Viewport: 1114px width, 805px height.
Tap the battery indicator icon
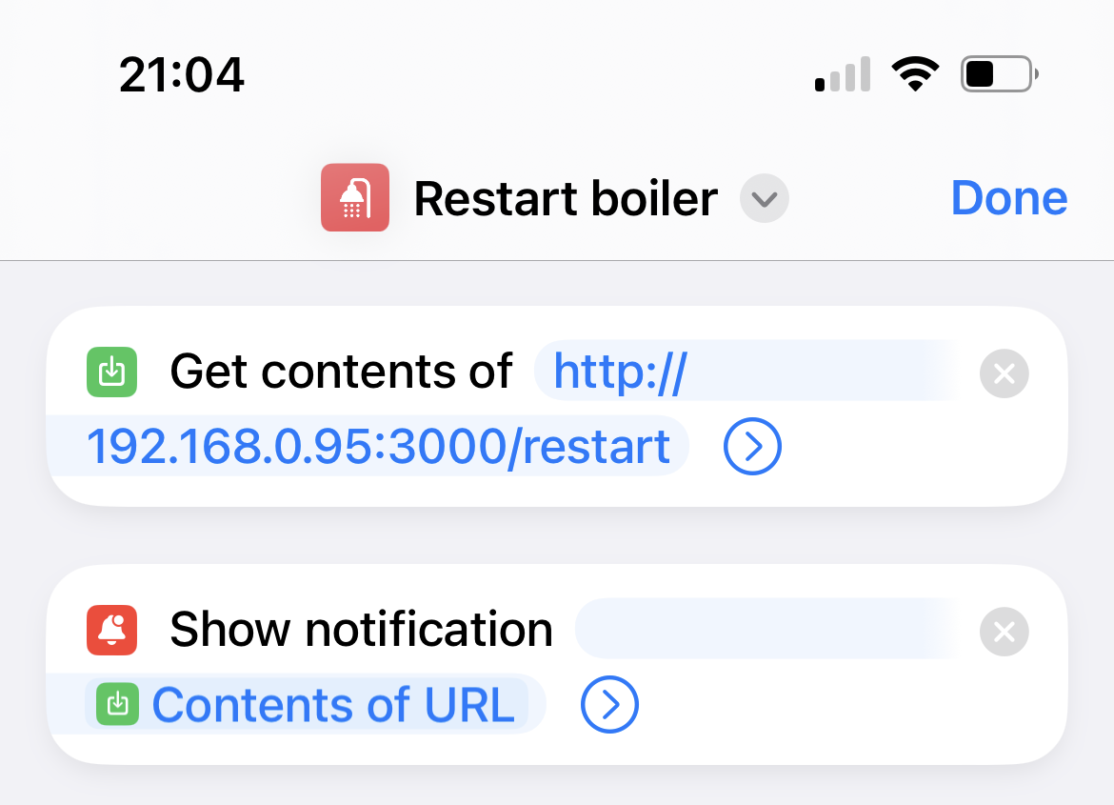[x=999, y=73]
